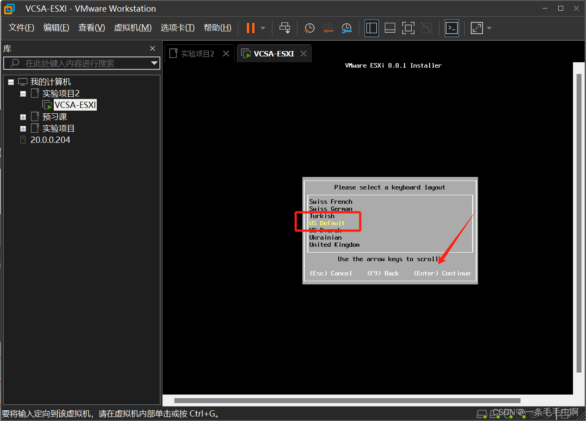Click the 我的计算机 monitor icon
Screen dimensions: 586x421
click(x=23, y=82)
